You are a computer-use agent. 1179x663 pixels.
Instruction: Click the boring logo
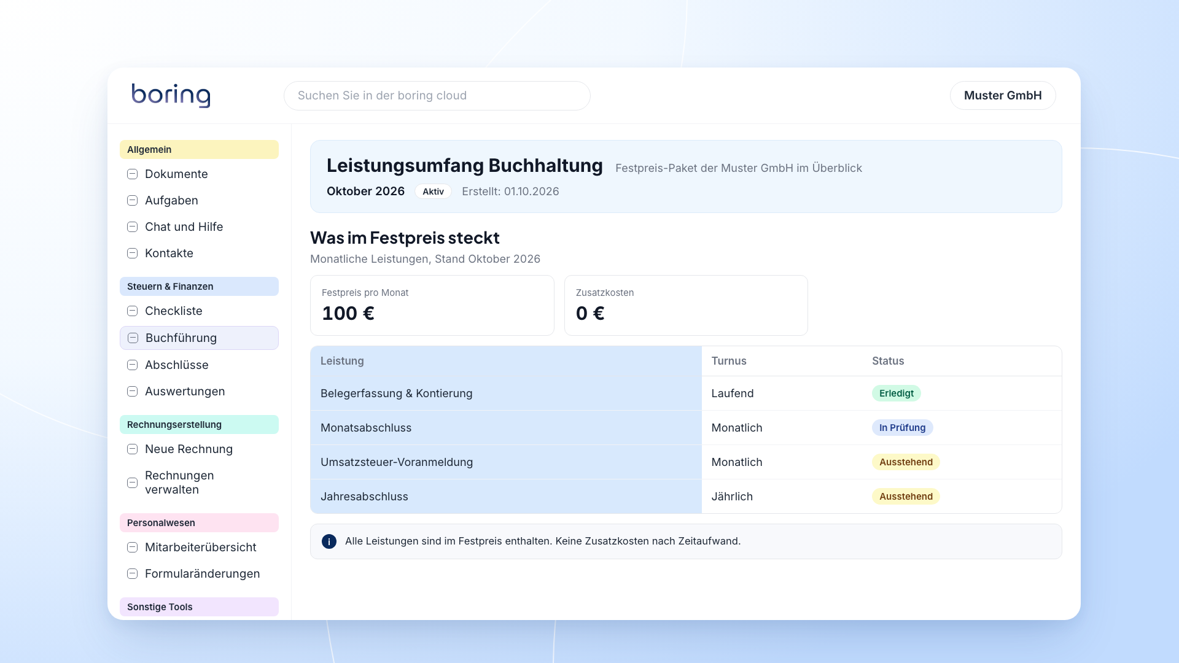click(171, 95)
